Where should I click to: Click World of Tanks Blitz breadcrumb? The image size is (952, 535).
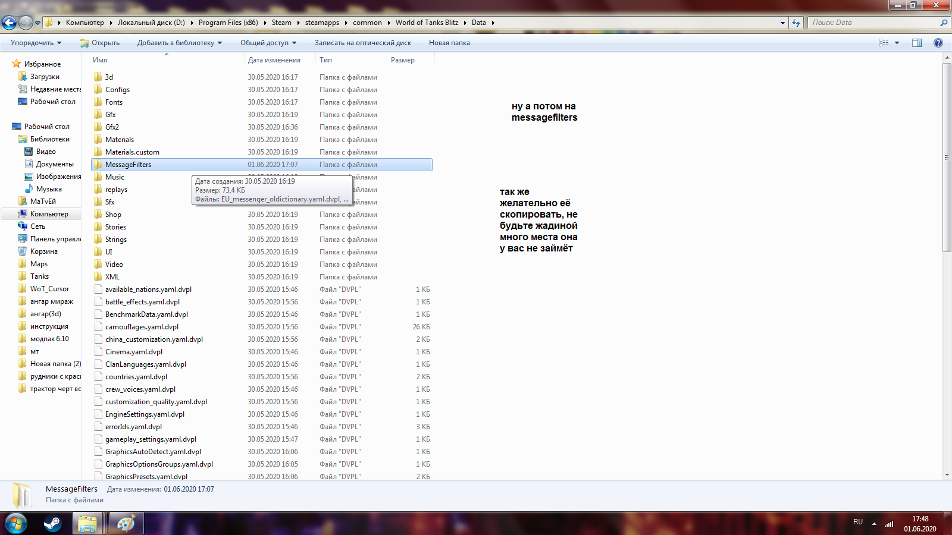[427, 23]
